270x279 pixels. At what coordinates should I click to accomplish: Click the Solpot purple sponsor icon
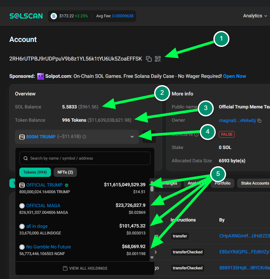tap(40, 76)
